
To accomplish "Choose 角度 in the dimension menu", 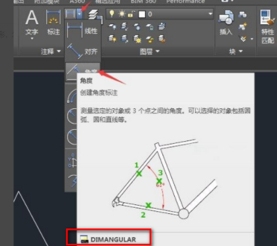I will (82, 72).
